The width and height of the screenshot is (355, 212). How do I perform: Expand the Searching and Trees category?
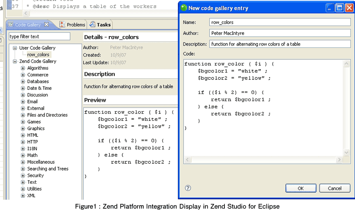point(23,169)
